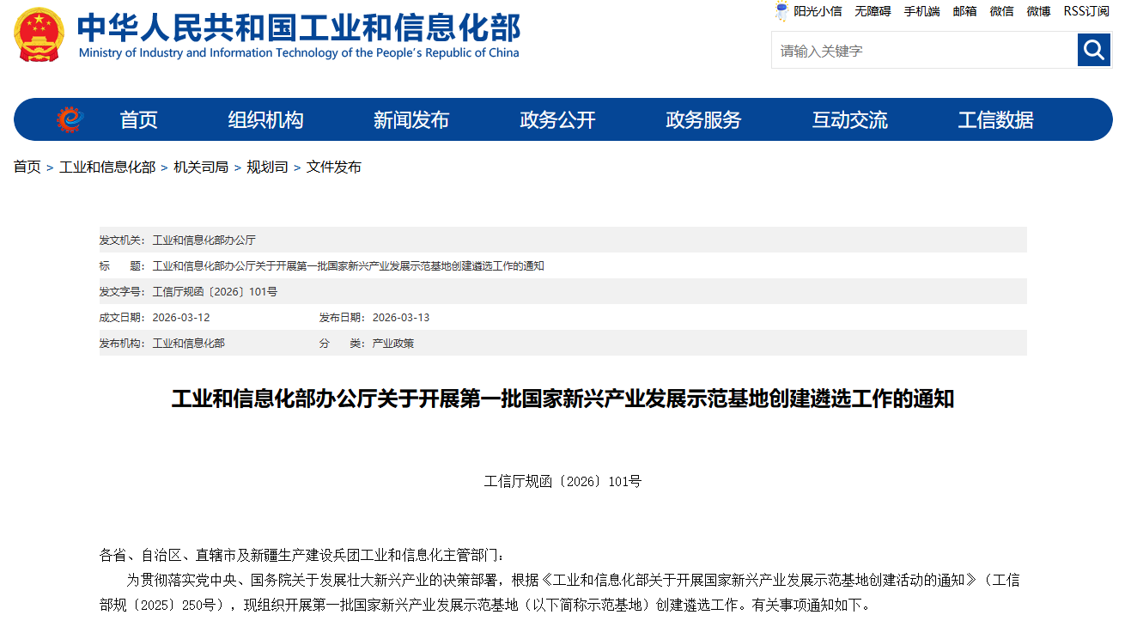
Task: Open the 微信 WeChat link
Action: click(1001, 12)
